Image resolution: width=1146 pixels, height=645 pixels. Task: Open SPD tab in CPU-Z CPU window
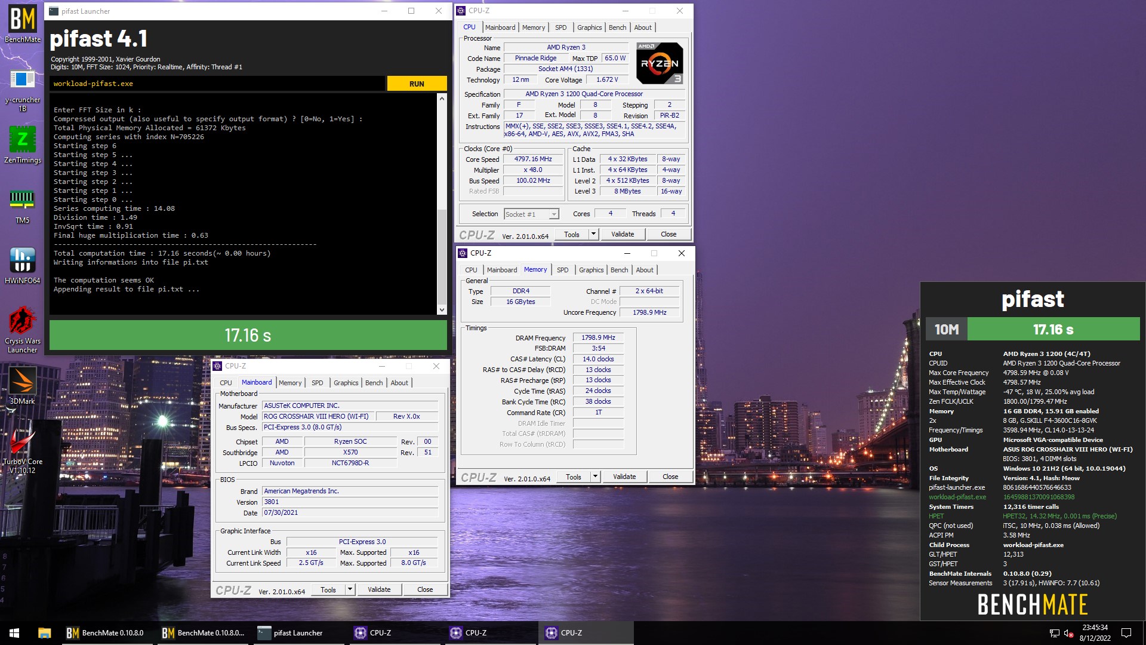tap(560, 27)
